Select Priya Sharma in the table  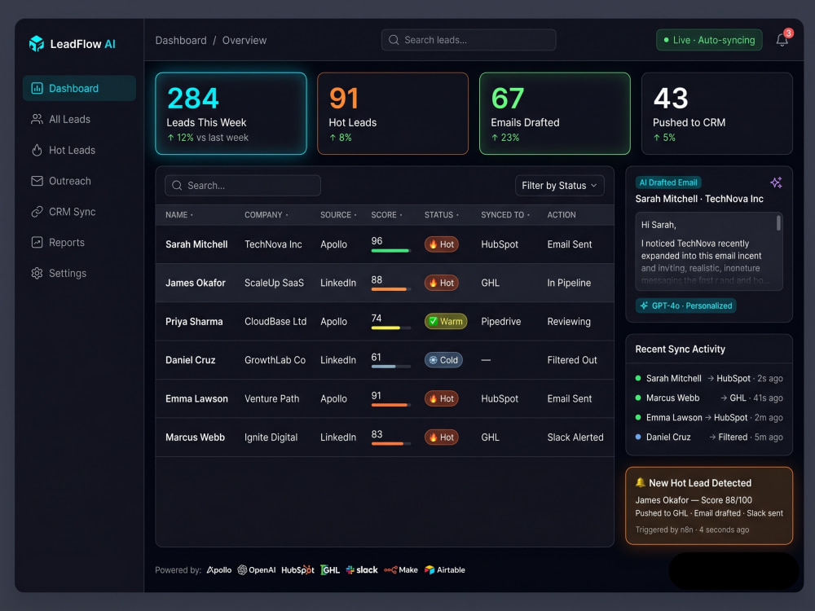[x=194, y=322]
